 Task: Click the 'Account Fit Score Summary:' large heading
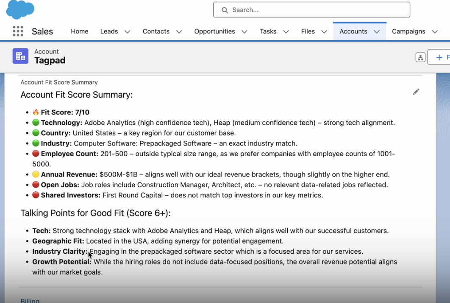77,95
